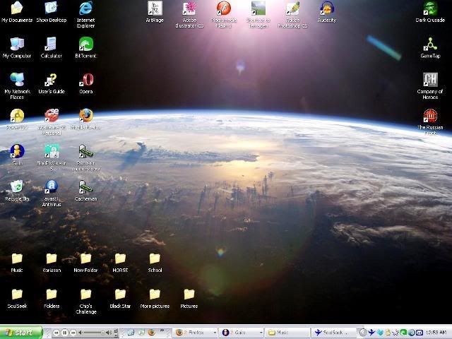Expand the Gaim taskbar group dropdown arrow
Screen dimensions: 452x339
point(261,333)
